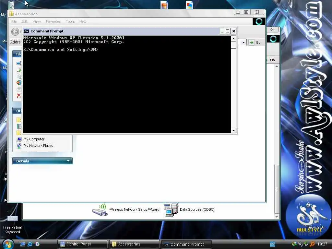332x249 pixels.
Task: Click the green Go arrow in Accessories window
Action: 251,42
